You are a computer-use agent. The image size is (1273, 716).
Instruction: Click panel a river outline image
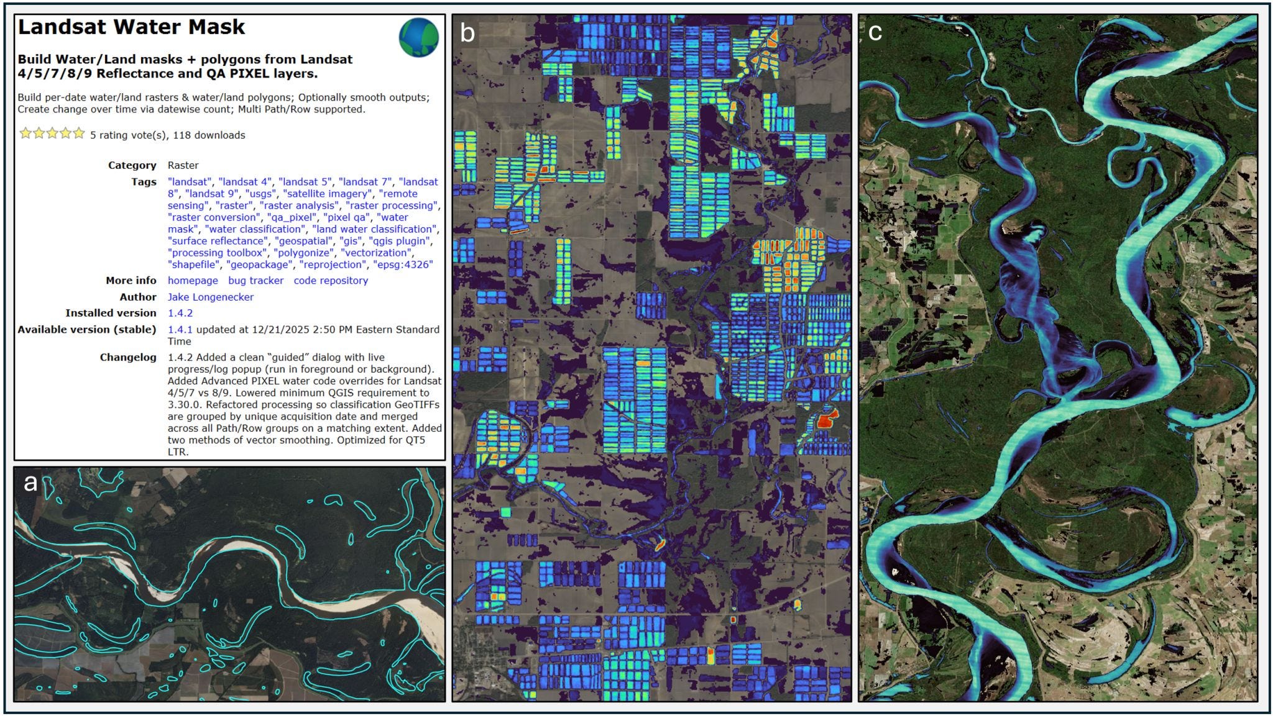point(229,584)
